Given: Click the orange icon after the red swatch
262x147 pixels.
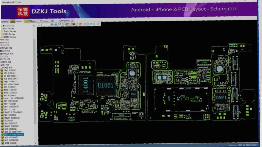Looking at the screenshot, I should 81,24.
